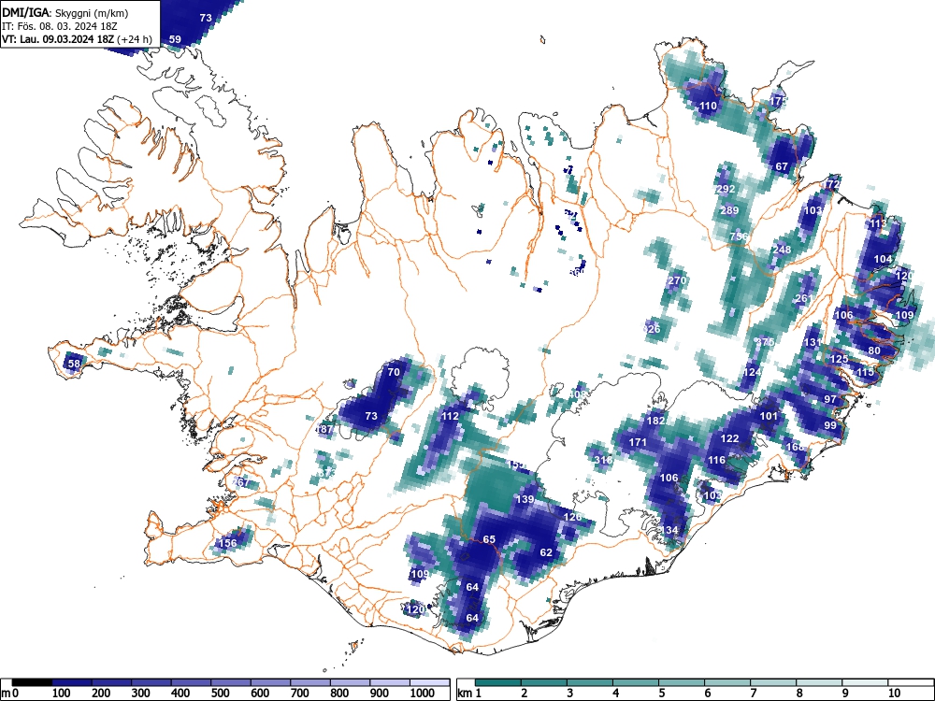
Task: Click the '(+24 h)' forecast offset text
Action: pyautogui.click(x=136, y=39)
